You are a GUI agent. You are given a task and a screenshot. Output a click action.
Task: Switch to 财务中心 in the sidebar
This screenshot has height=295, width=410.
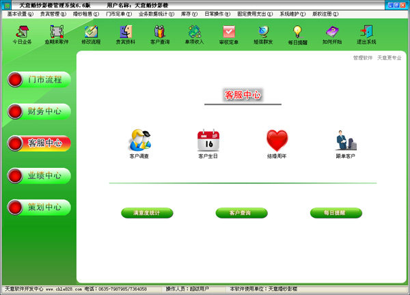tap(39, 111)
